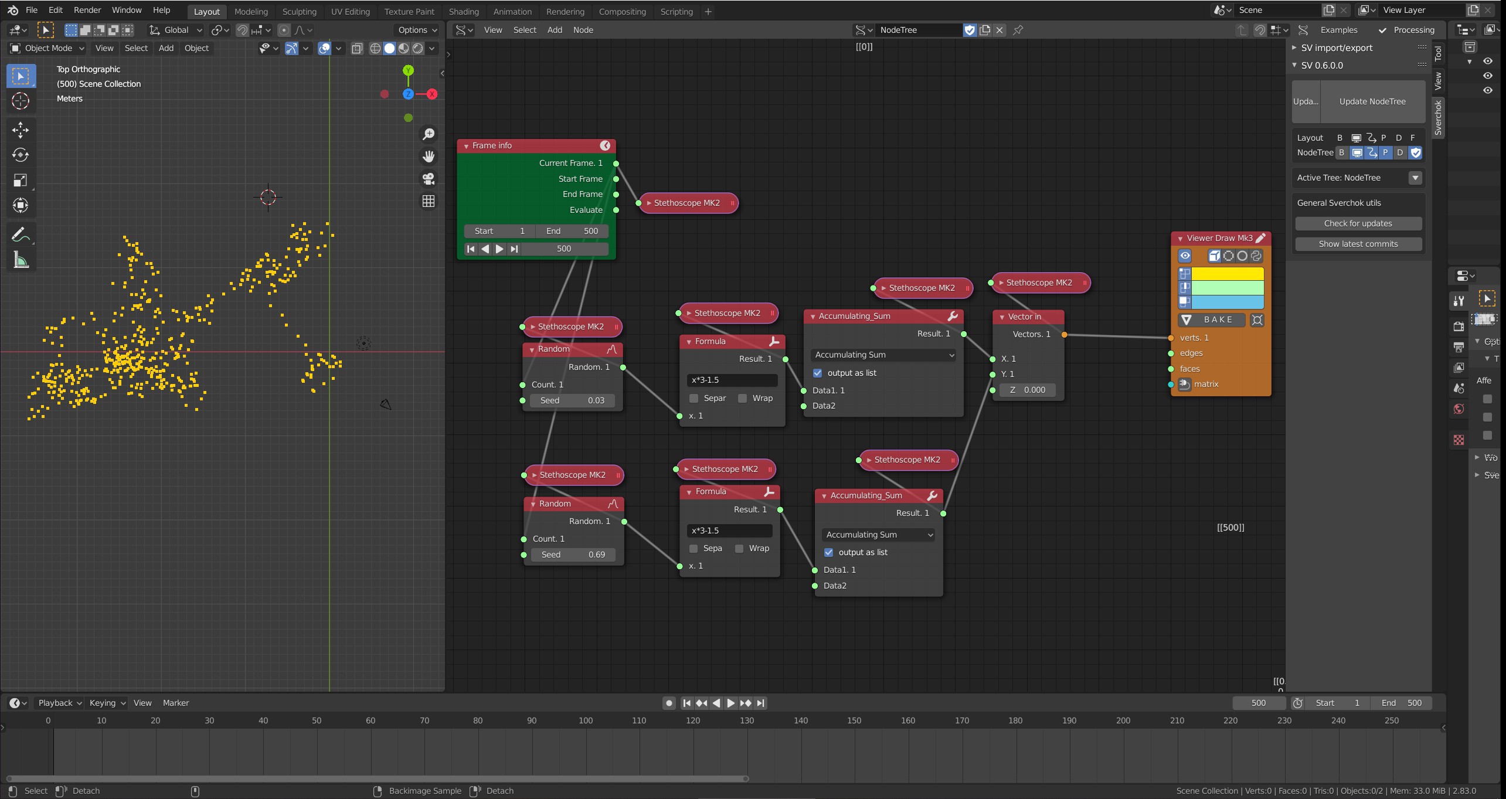
Task: Click the Update NodeTree button
Action: pos(1372,101)
